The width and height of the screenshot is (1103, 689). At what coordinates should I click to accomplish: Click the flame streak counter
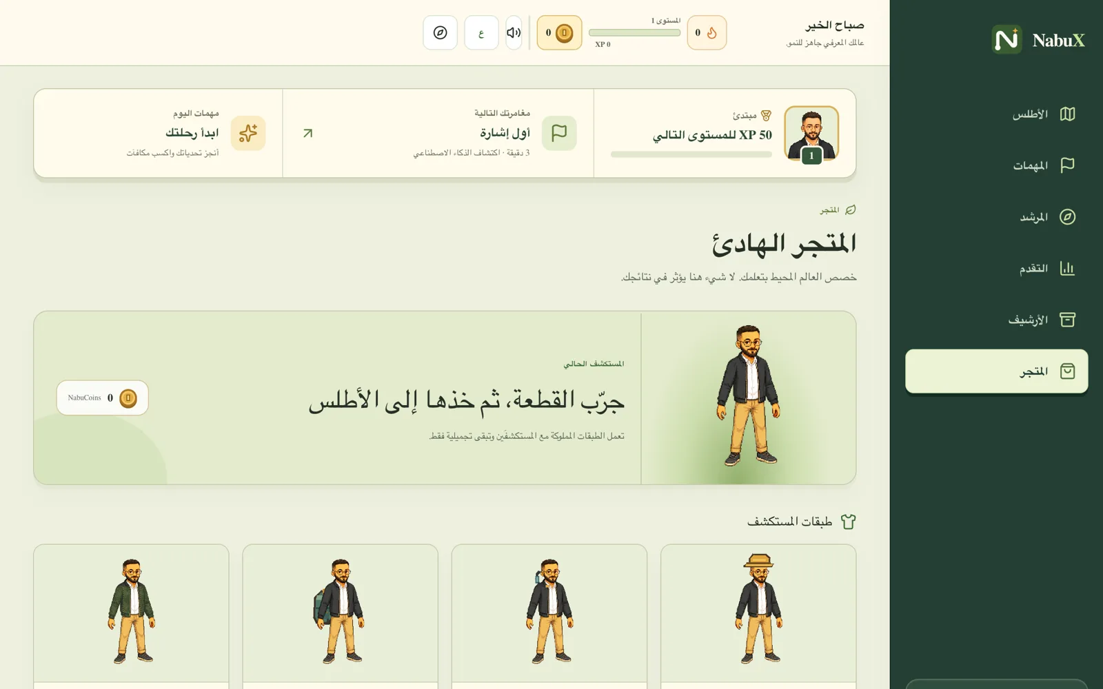[x=707, y=32]
